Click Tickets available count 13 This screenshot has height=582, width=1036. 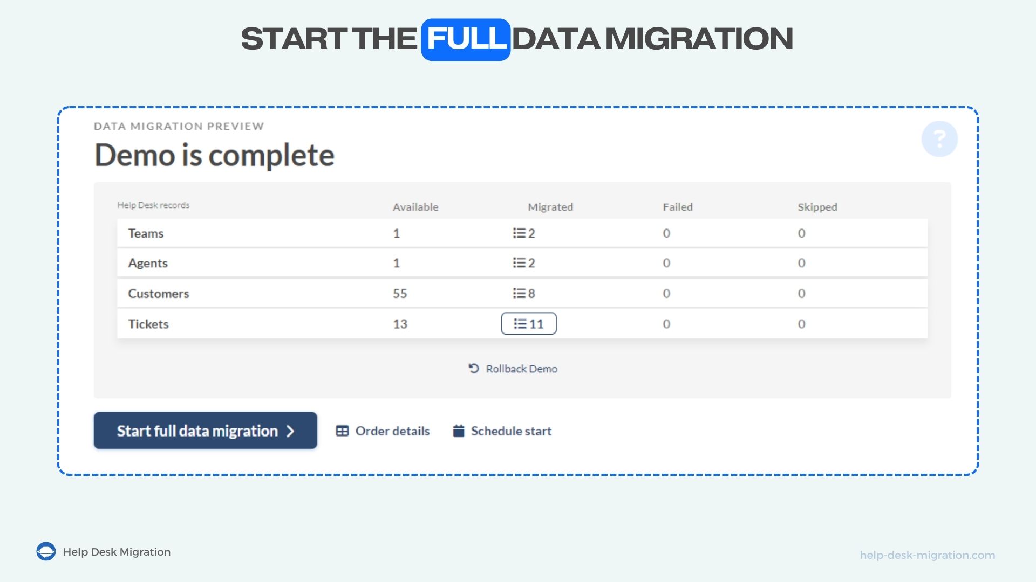(x=400, y=324)
